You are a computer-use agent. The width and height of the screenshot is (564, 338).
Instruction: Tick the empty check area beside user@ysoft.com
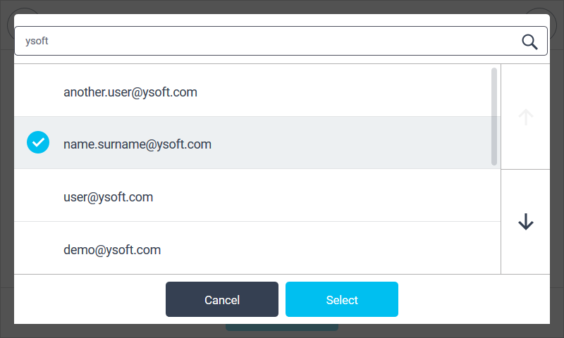click(x=38, y=197)
